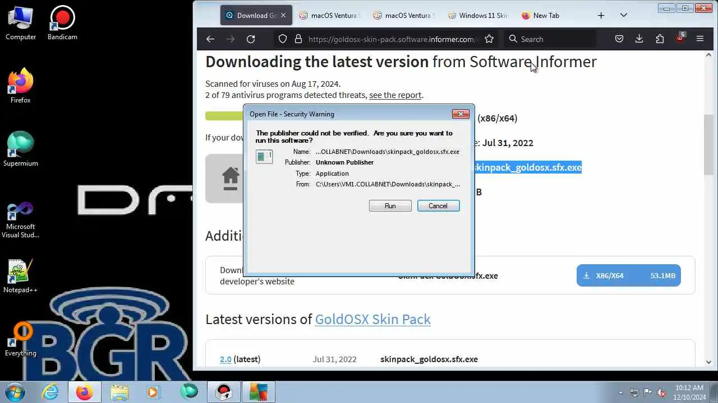Viewport: 718px width, 403px height.
Task: Open the Firefox desktop shortcut
Action: [x=21, y=86]
